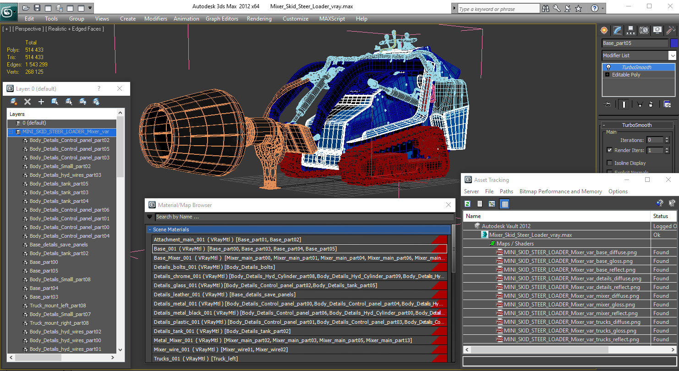Click Highlight Selected Objects' Layers icon
Image resolution: width=679 pixels, height=371 pixels.
click(69, 102)
